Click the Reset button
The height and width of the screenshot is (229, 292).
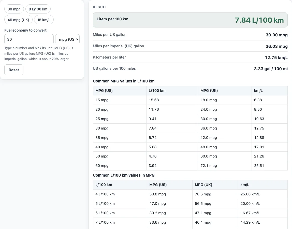pos(14,70)
